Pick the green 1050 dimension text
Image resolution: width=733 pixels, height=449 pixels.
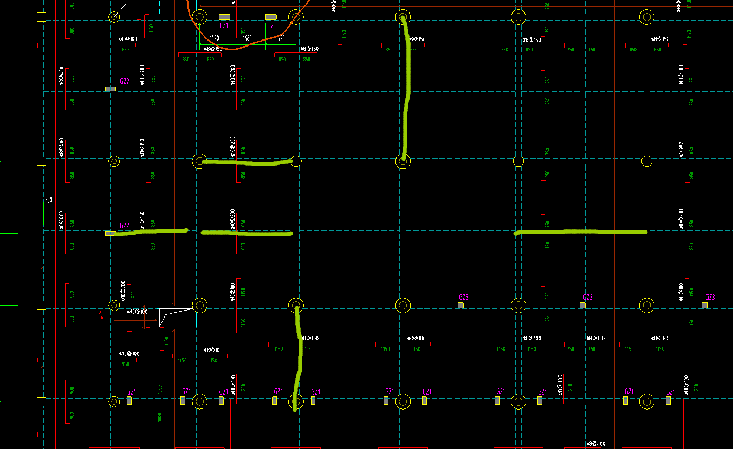[x=126, y=365]
